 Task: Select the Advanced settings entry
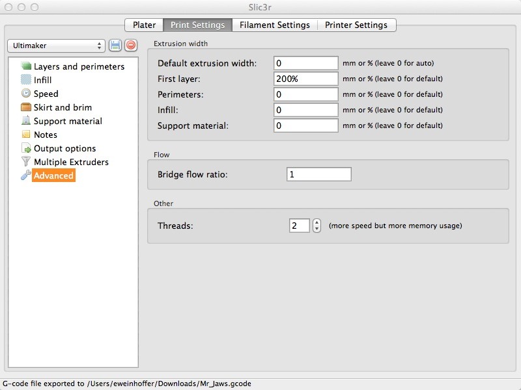53,175
